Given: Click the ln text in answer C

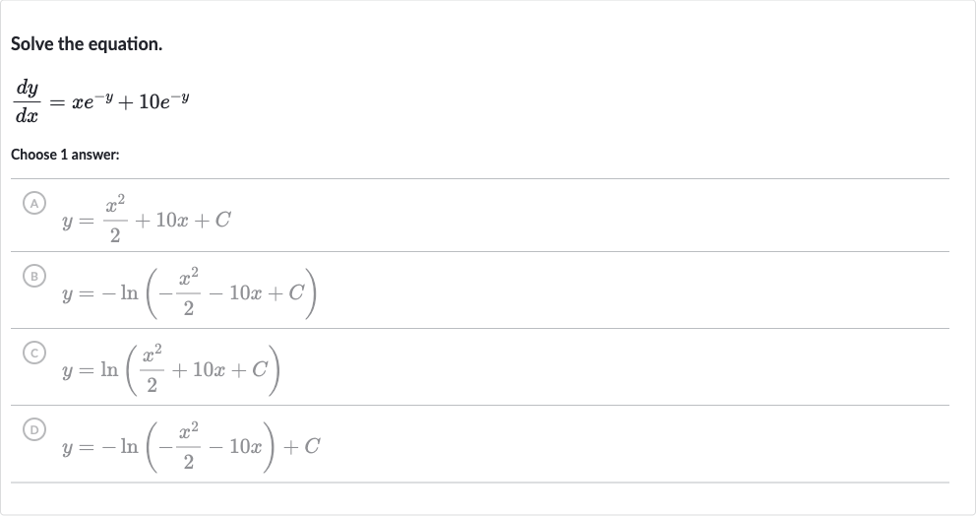Looking at the screenshot, I should [109, 369].
